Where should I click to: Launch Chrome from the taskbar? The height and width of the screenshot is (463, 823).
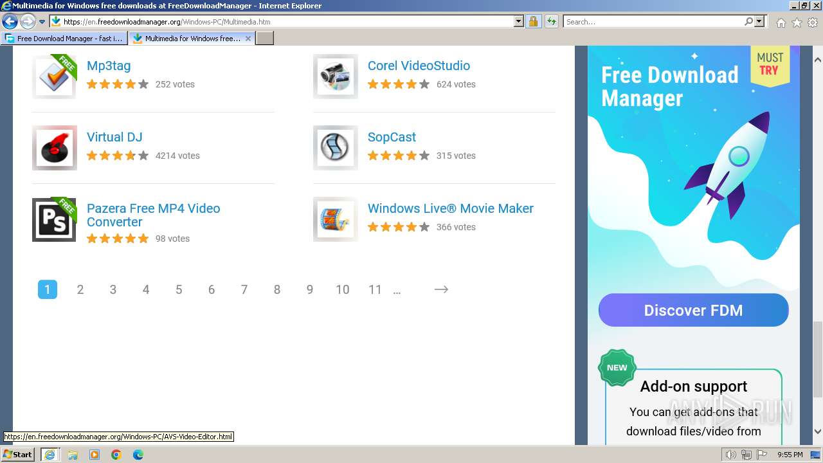[x=116, y=455]
